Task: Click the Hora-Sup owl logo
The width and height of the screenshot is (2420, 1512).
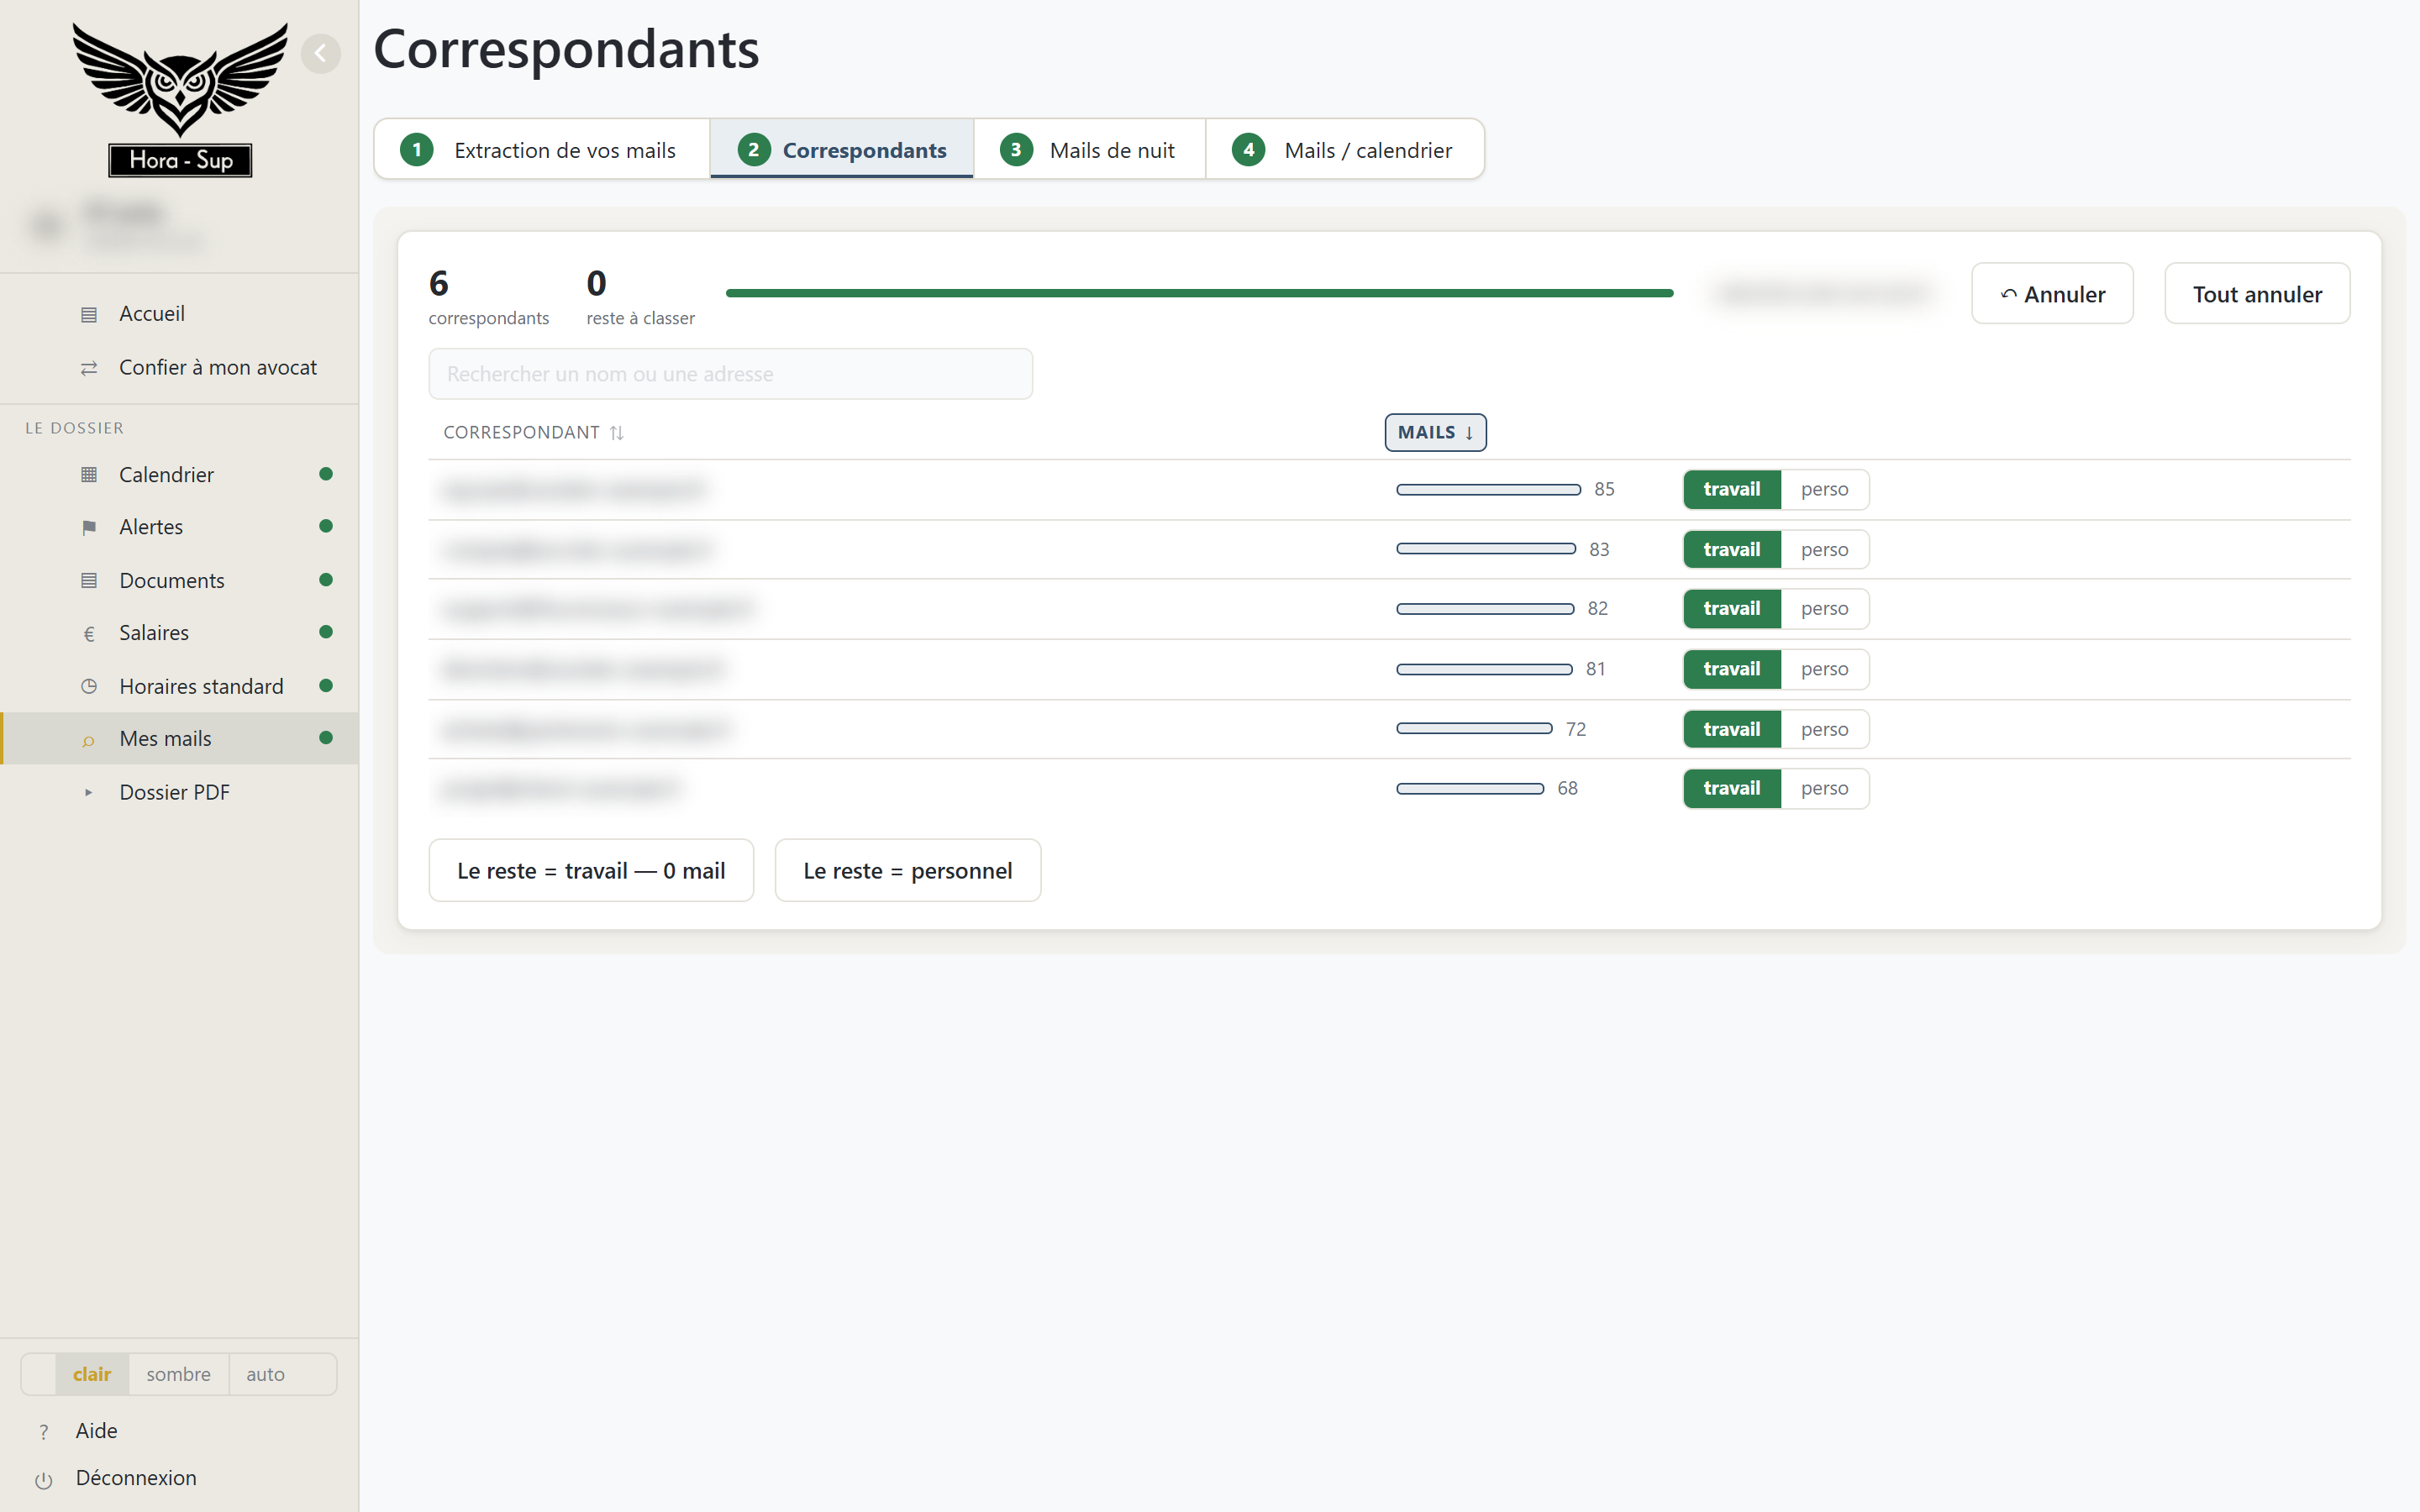Action: [180, 99]
